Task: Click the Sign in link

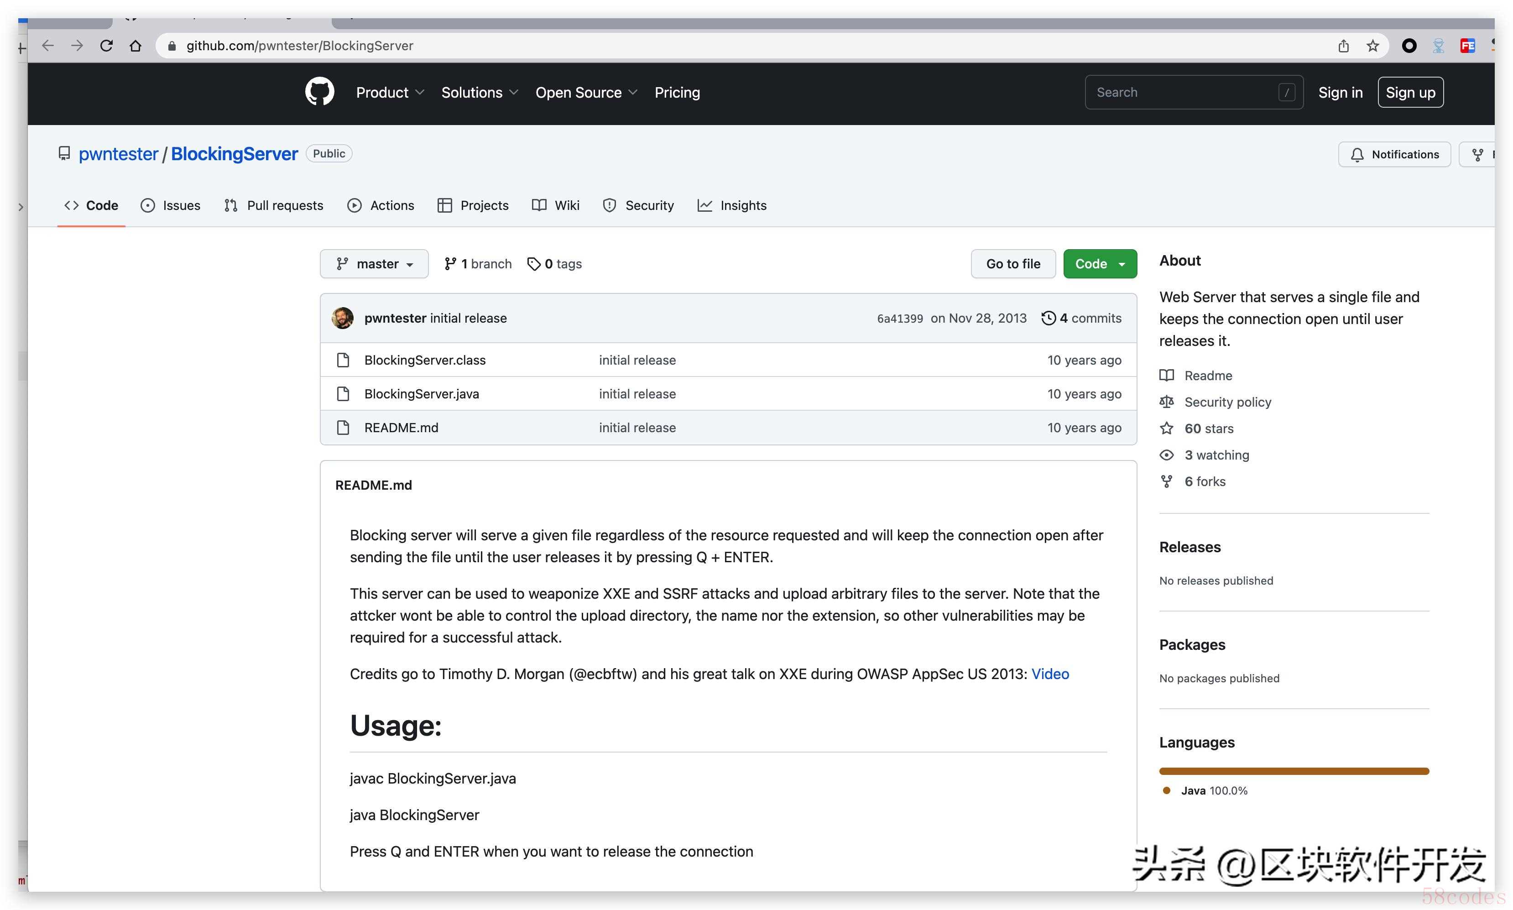Action: click(x=1340, y=93)
